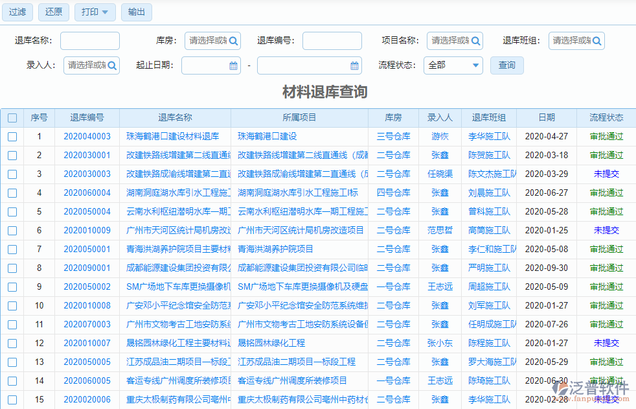Check the checkbox for row 1 珠海鹤港口
636x409 pixels.
point(12,137)
